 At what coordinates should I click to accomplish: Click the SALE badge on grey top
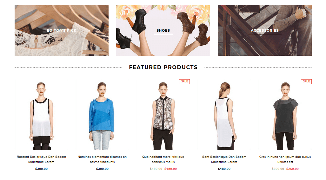(306, 81)
